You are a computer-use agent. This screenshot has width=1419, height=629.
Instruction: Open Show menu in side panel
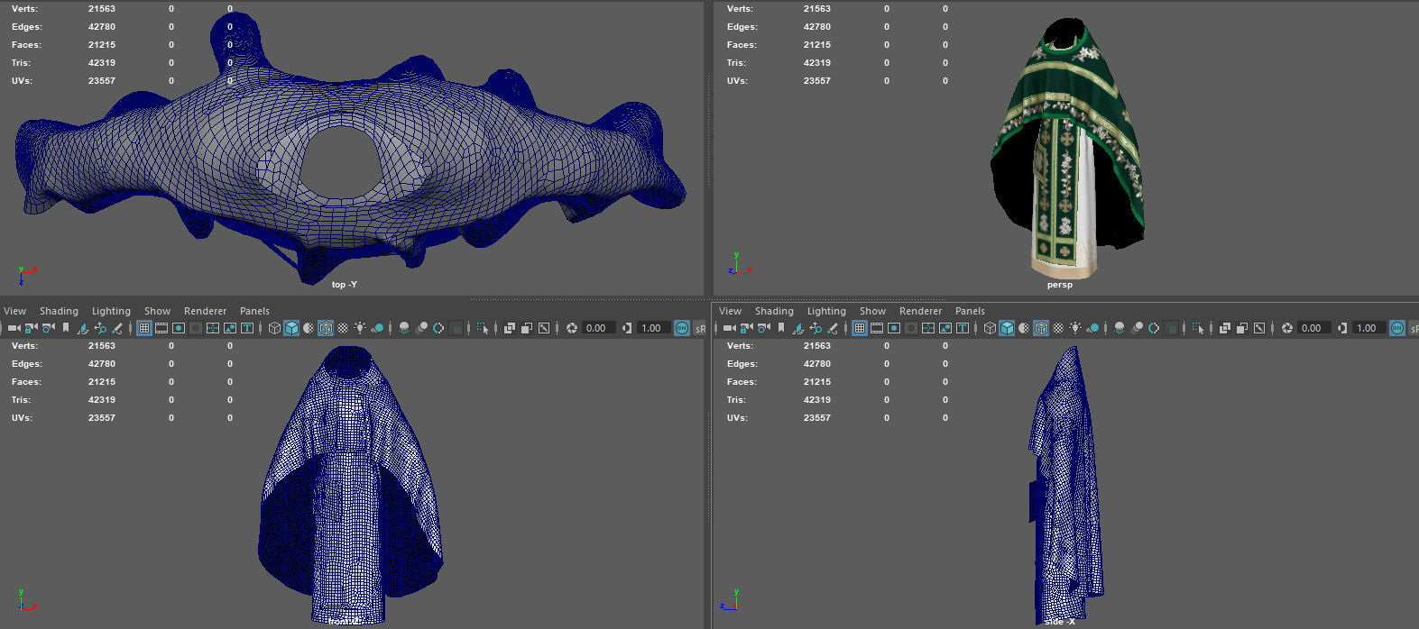pyautogui.click(x=872, y=311)
